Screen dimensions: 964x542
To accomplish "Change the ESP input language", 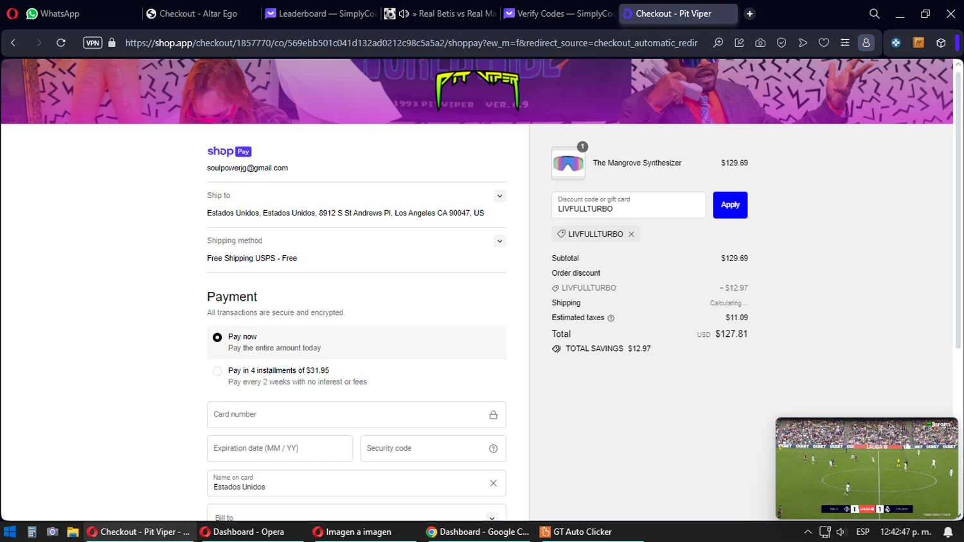I will pos(862,532).
